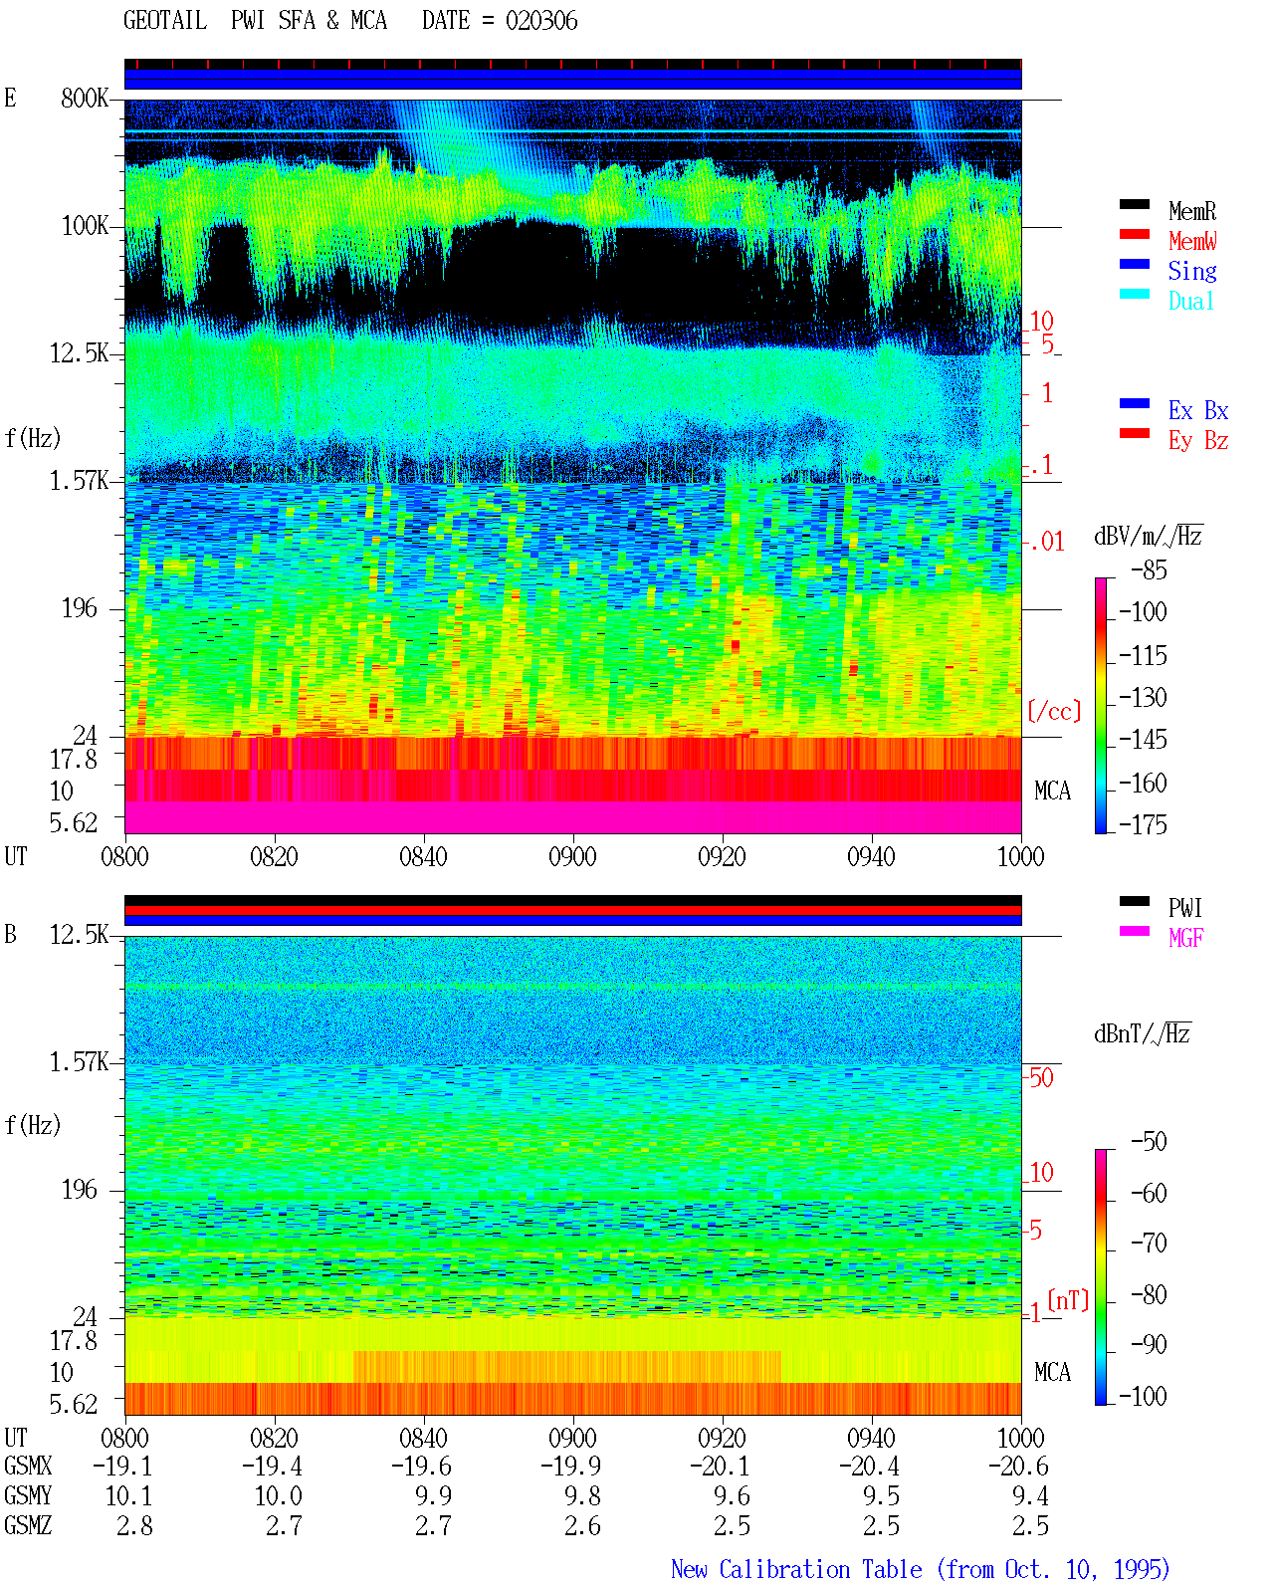Click the '0840' time tick under E panel
1274x1586 pixels.
423,856
